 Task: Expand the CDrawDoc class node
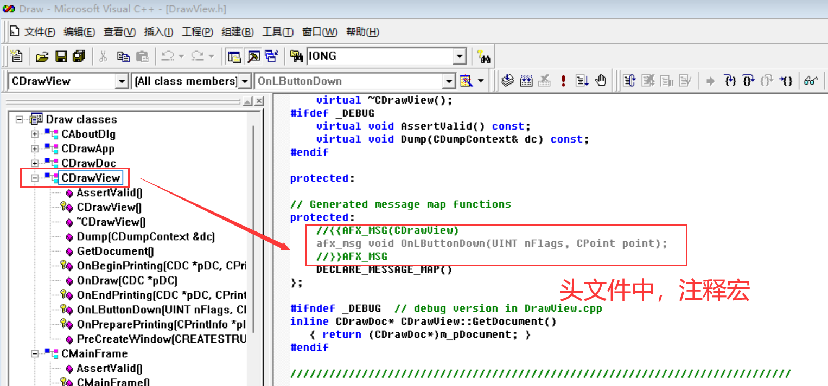(x=35, y=163)
